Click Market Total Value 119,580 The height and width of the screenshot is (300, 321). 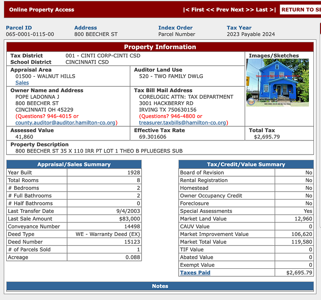(302, 242)
